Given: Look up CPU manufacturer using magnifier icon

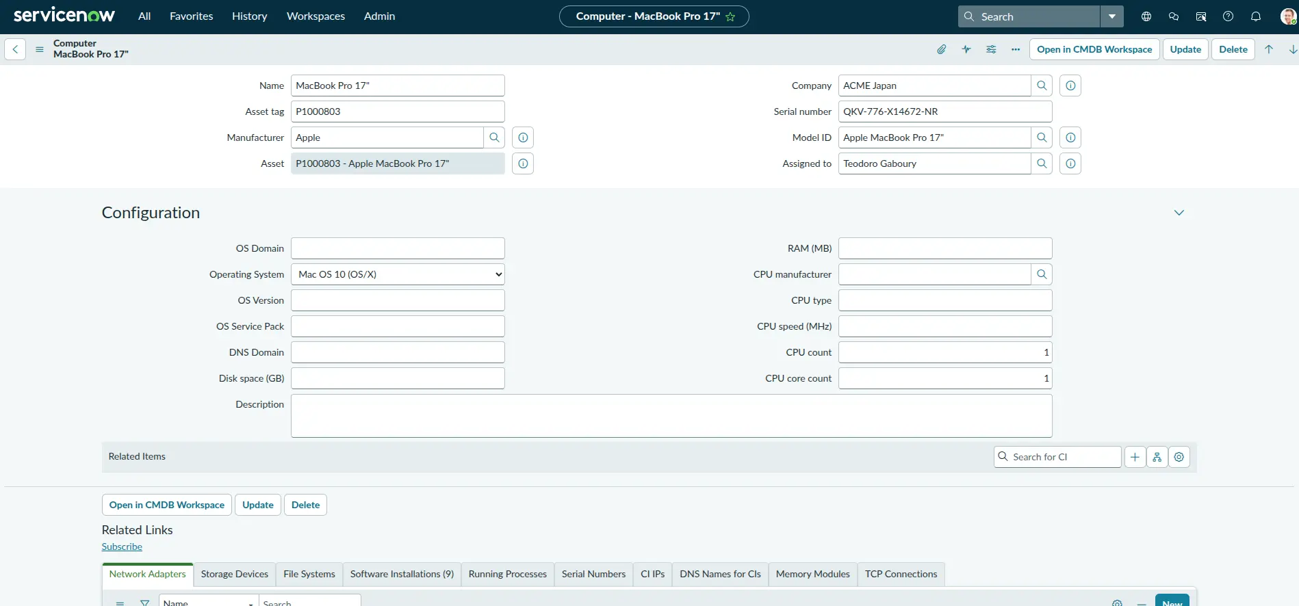Looking at the screenshot, I should pyautogui.click(x=1042, y=274).
